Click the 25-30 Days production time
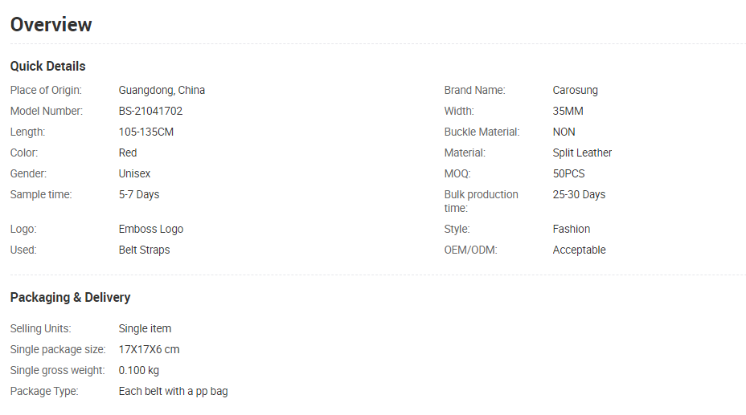Image resolution: width=746 pixels, height=415 pixels. (579, 195)
